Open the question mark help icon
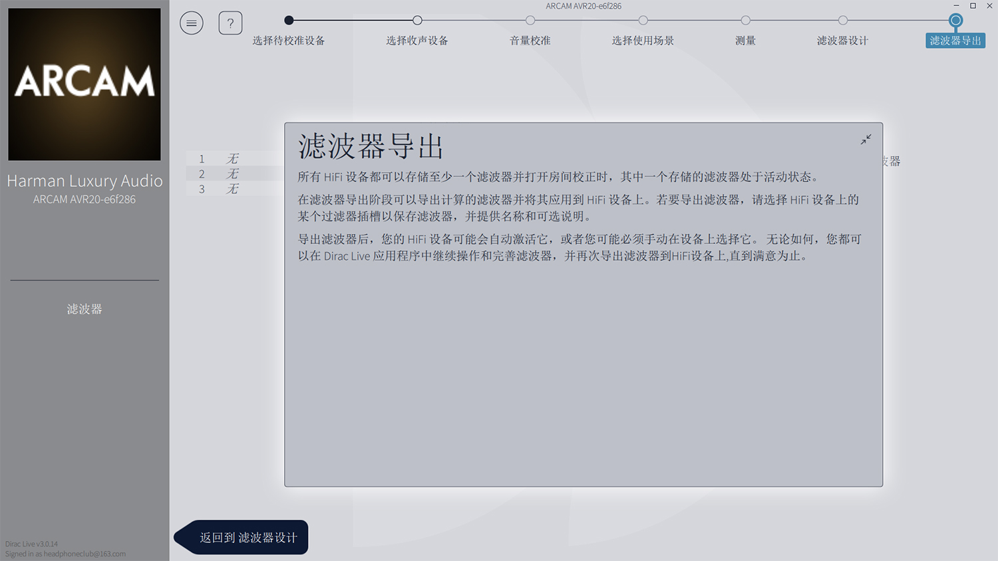 230,23
